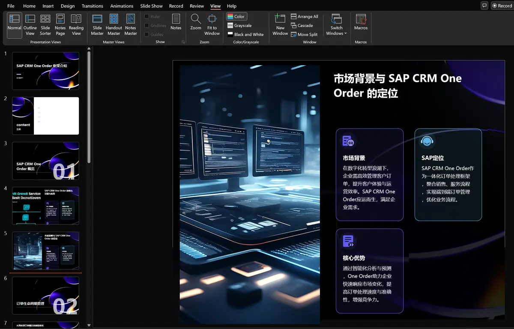
Task: Select slide 6 thumbnail with 02
Action: click(45, 296)
